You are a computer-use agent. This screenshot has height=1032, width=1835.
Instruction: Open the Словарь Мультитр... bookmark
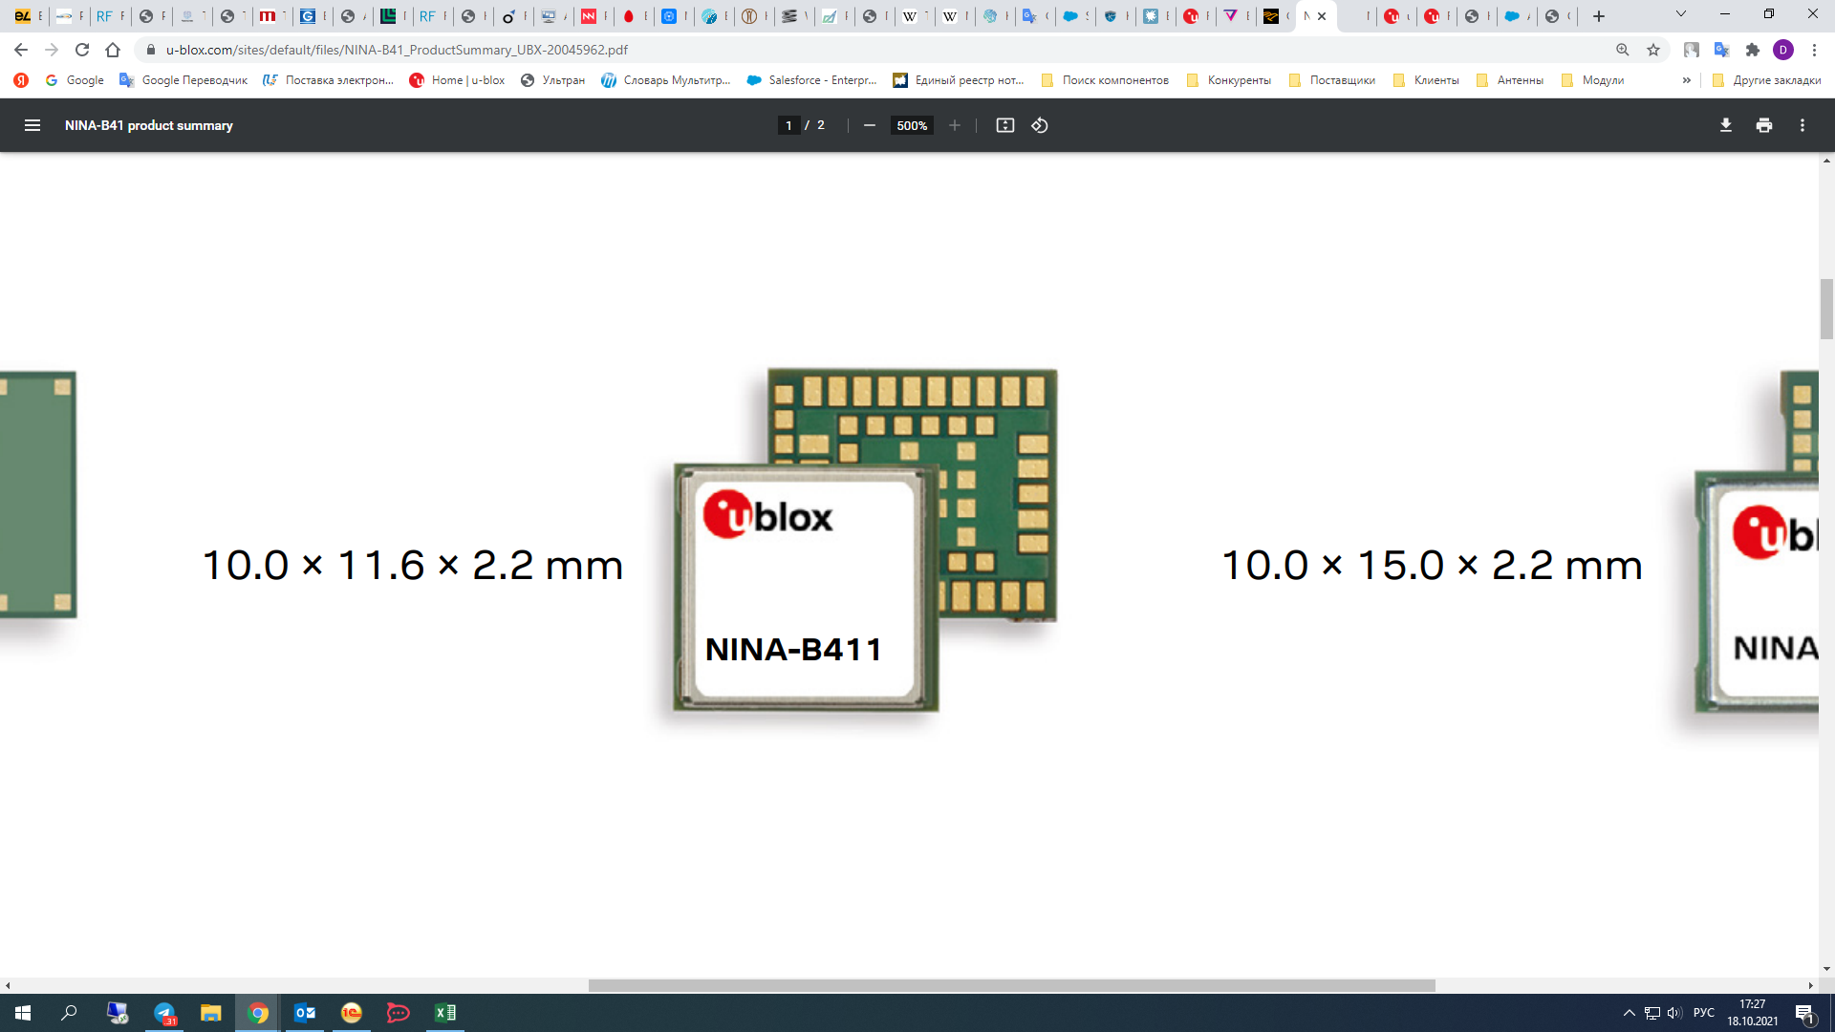666,80
